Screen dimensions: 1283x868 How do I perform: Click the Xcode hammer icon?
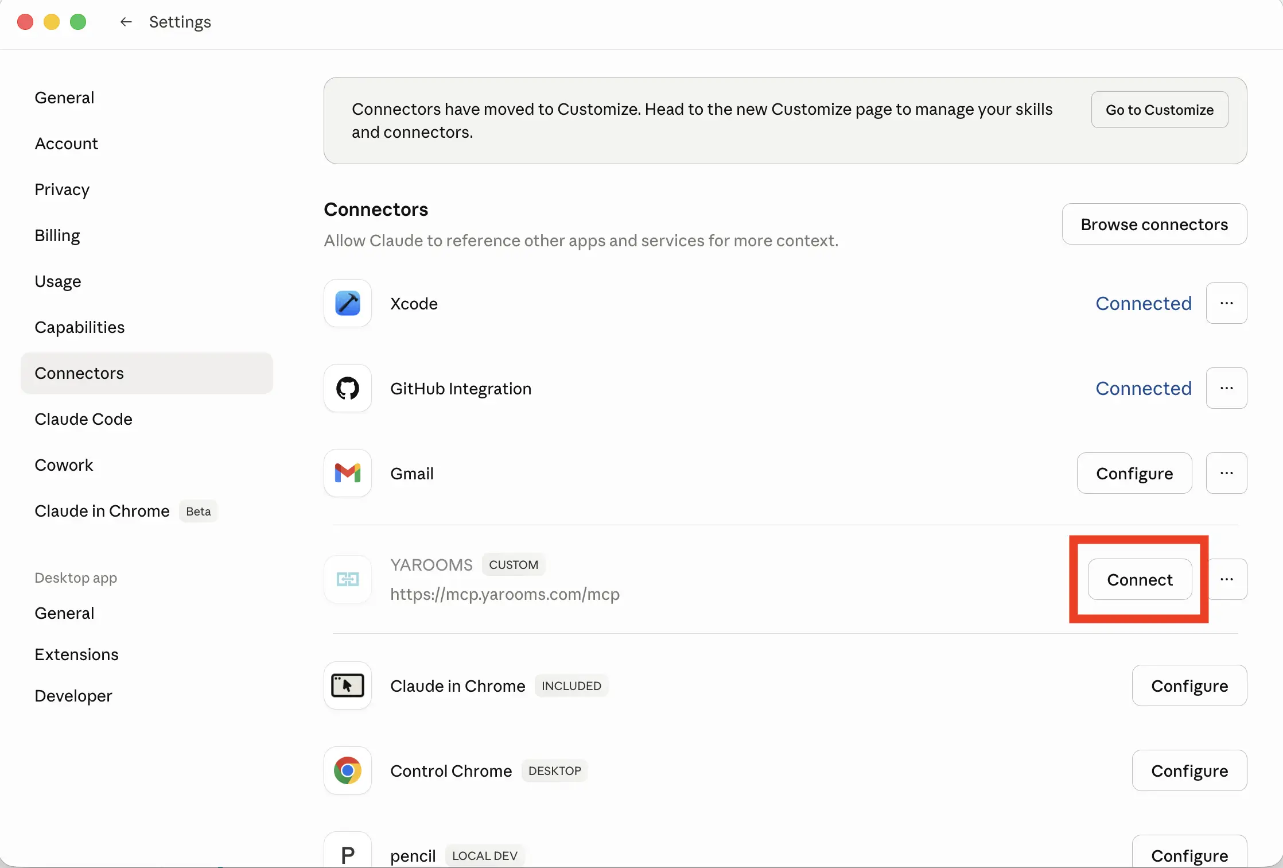point(348,303)
